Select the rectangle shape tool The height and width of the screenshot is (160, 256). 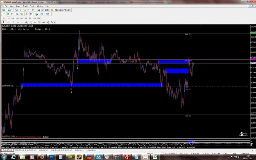(x=43, y=22)
